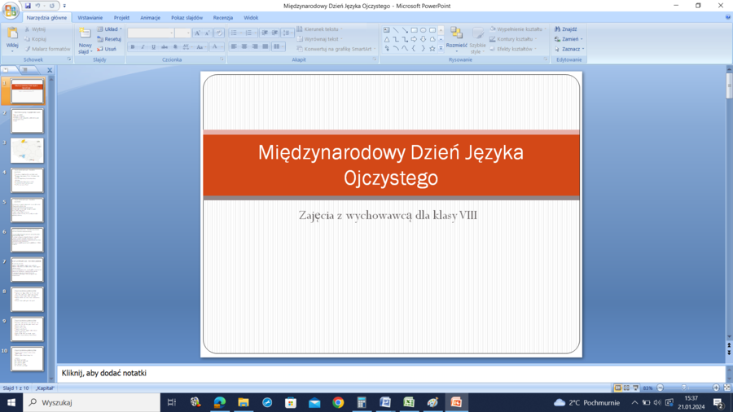Open the font size combo box
The height and width of the screenshot is (412, 733).
(x=182, y=33)
